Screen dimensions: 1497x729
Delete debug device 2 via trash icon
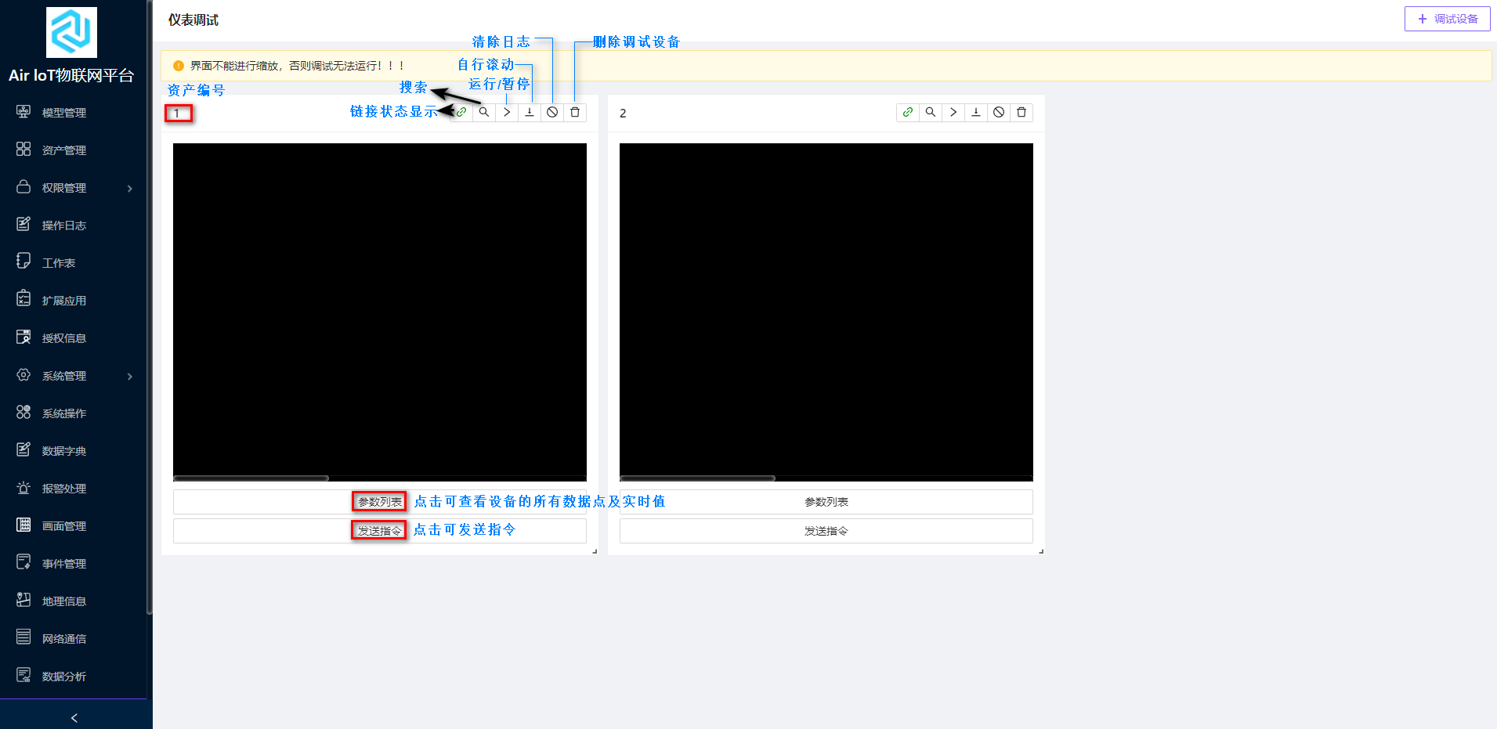[1021, 112]
